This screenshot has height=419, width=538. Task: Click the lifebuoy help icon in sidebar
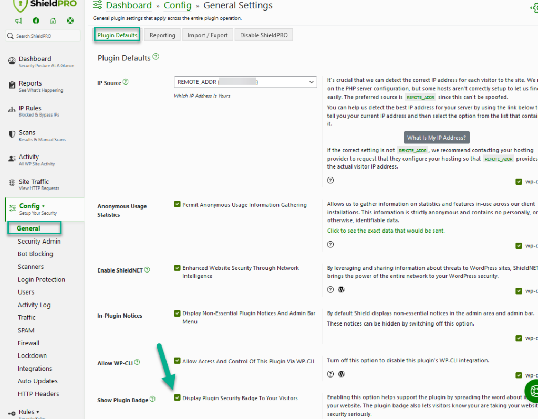pyautogui.click(x=70, y=21)
